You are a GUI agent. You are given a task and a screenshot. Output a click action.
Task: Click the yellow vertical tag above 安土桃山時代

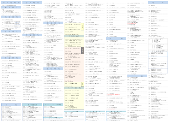(x=83, y=26)
